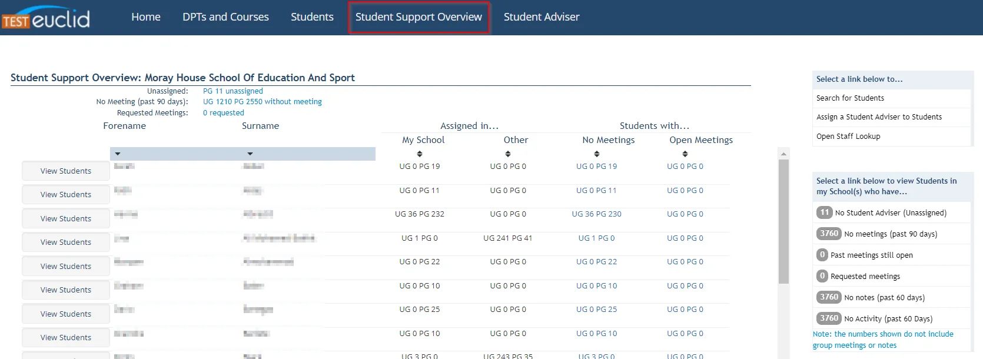Open No Meetings link 'UG 1 PG 0'
Viewport: 983px width, 359px height.
597,238
